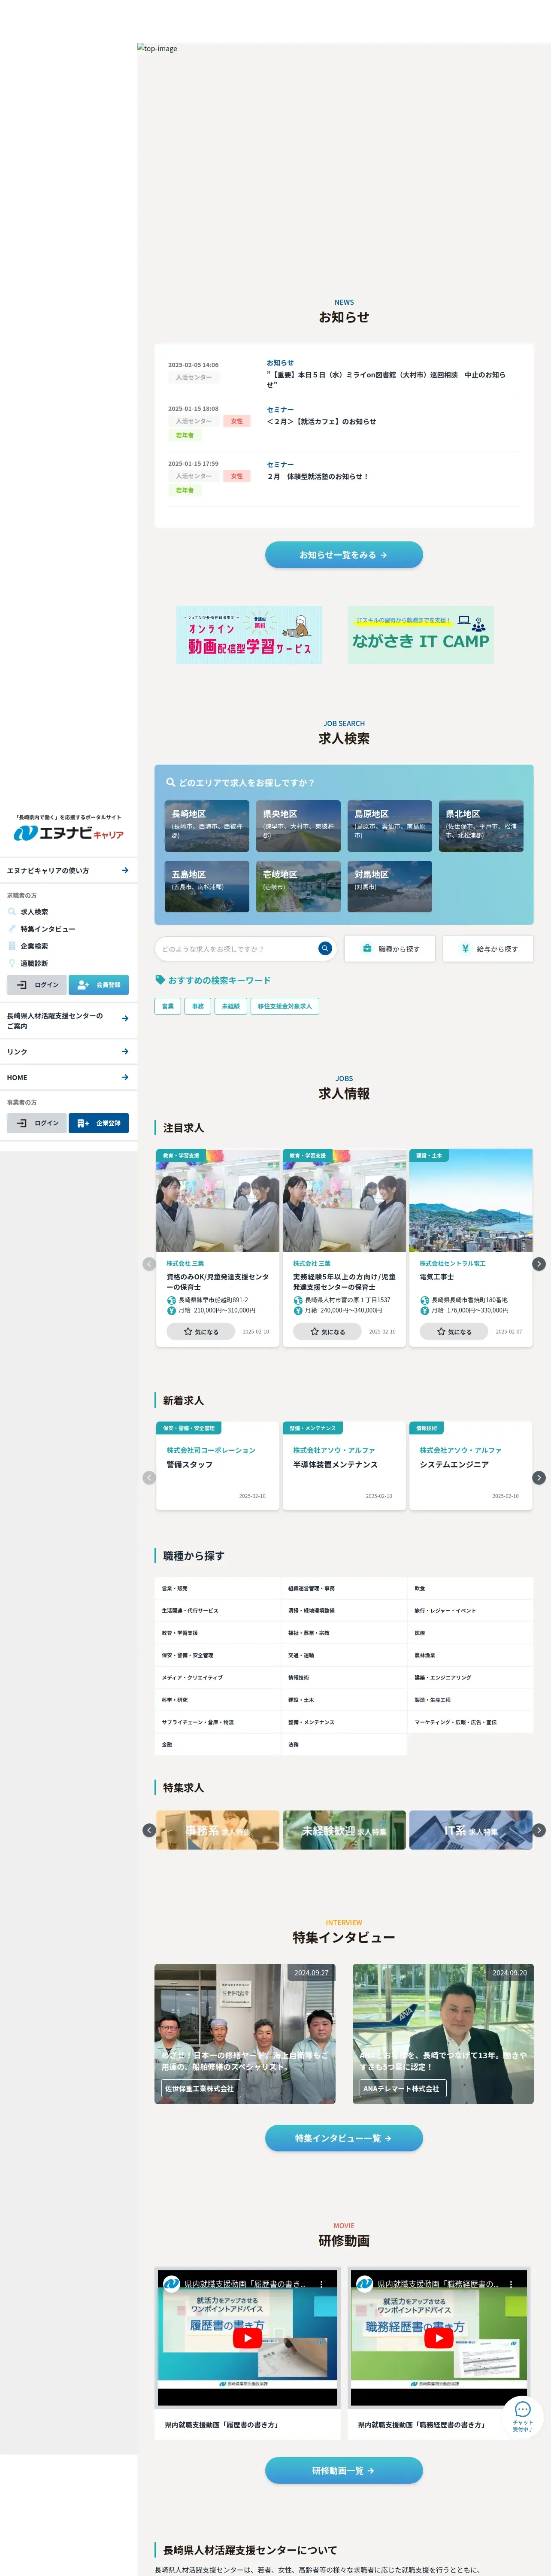The image size is (551, 2576).
Task: Show previous 注目求人 cards with the left arrow
Action: click(x=149, y=1264)
